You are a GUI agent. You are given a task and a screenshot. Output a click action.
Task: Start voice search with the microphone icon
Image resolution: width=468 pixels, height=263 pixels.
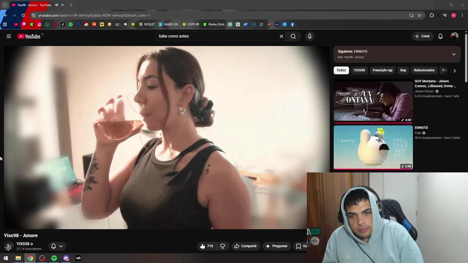[x=310, y=36]
